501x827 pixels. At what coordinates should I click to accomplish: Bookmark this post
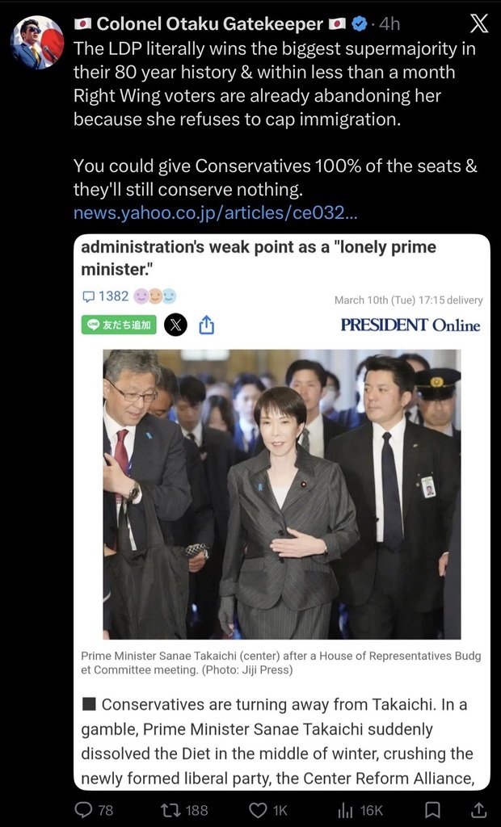[x=433, y=809]
